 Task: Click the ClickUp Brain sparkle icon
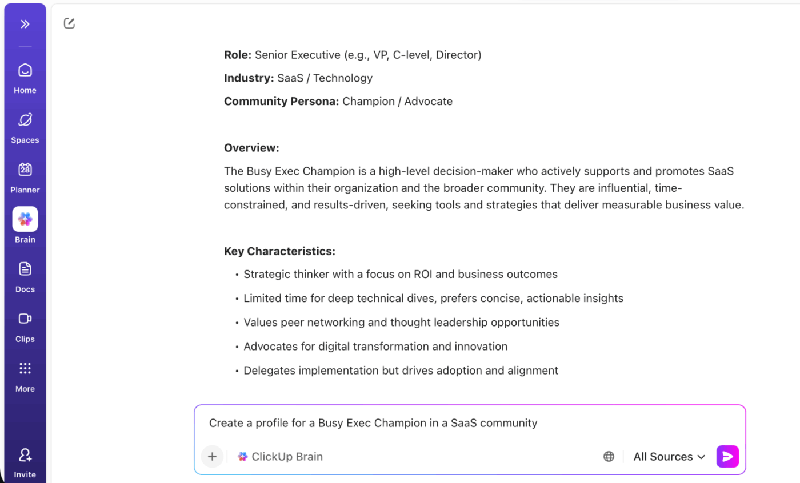[242, 456]
